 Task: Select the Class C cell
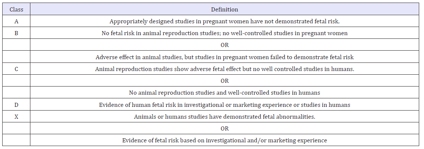pyautogui.click(x=16, y=69)
